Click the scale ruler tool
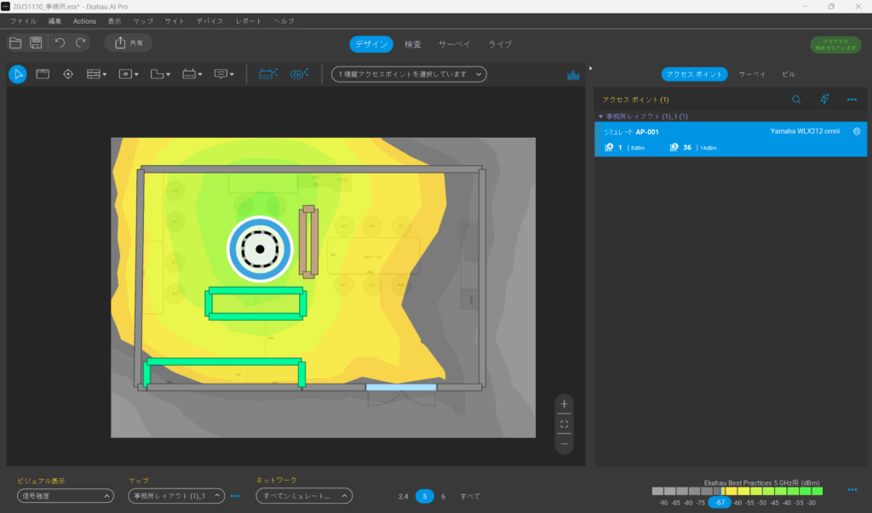 coord(43,74)
